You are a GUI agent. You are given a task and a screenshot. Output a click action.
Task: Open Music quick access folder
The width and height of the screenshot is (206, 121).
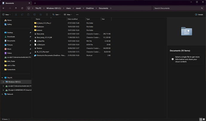[x=8, y=49]
